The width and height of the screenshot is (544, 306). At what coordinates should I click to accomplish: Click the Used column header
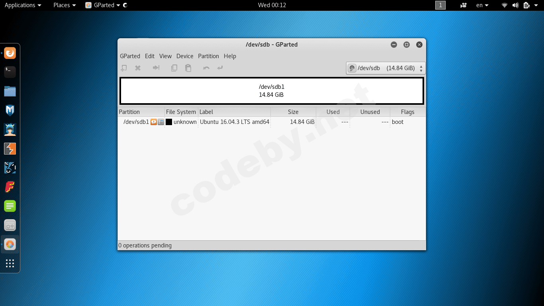333,112
